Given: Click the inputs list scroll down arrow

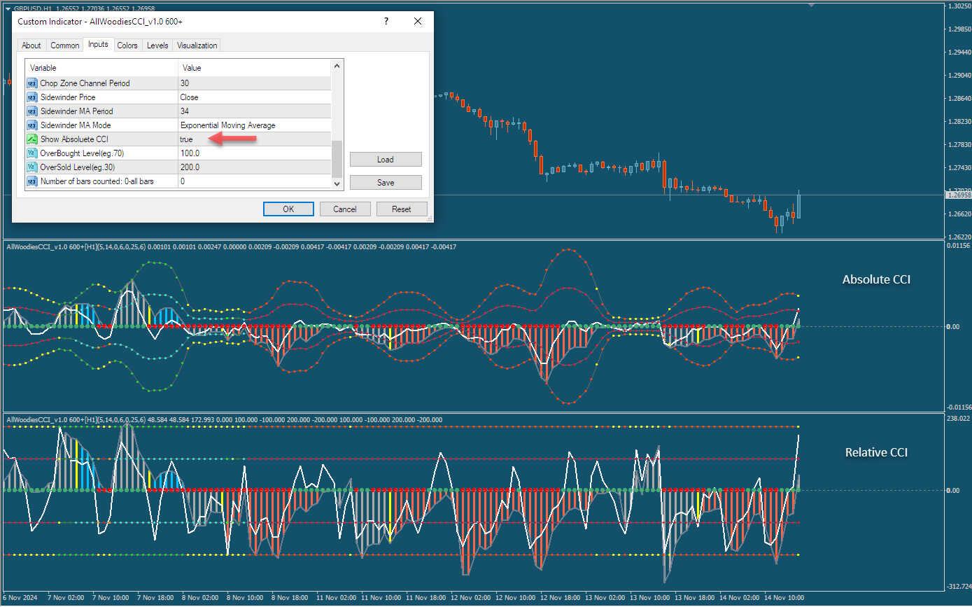Looking at the screenshot, I should click(x=337, y=183).
